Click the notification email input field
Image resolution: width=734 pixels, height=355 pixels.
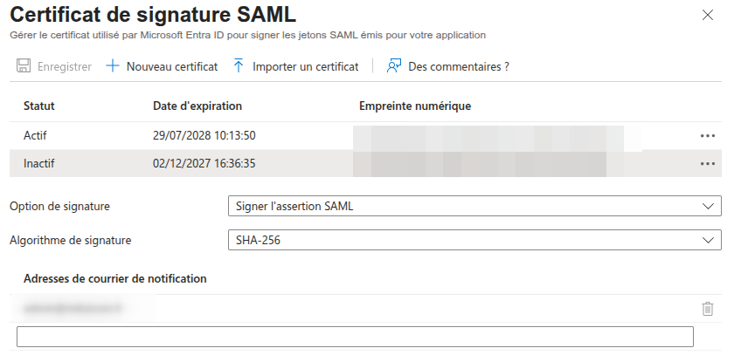(355, 337)
